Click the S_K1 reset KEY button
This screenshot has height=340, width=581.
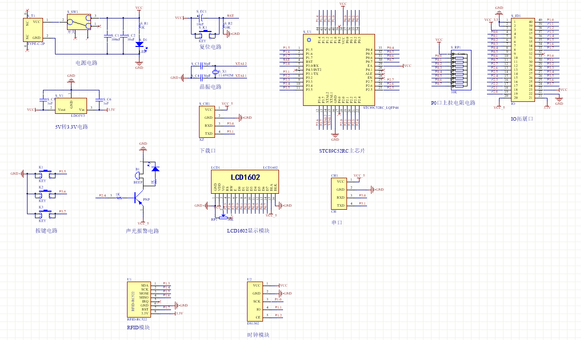pos(203,34)
